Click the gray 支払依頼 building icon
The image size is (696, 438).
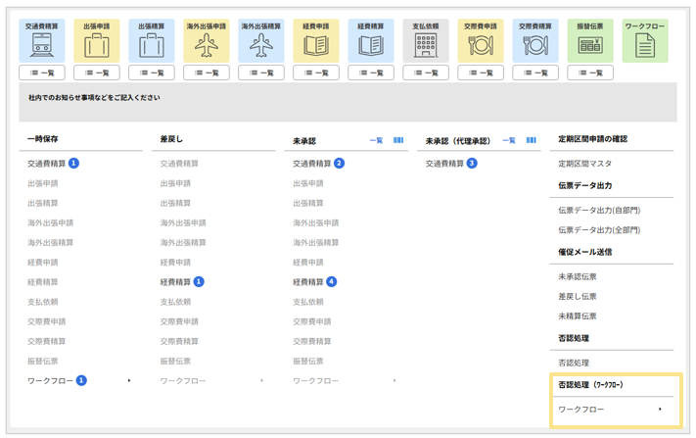point(426,44)
